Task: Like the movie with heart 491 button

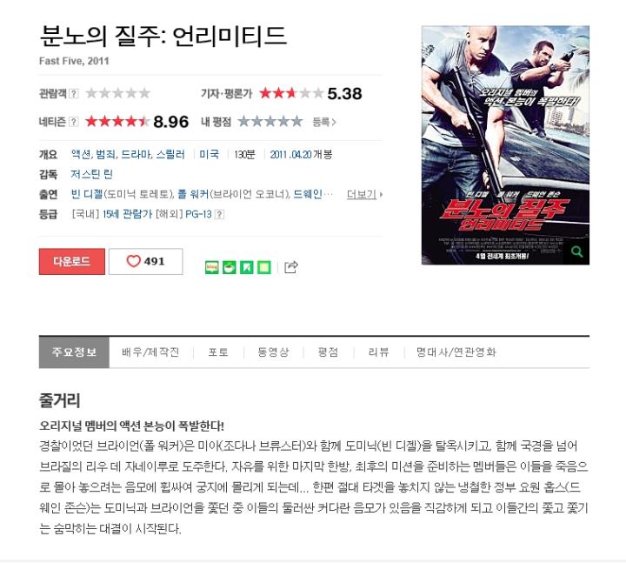Action: tap(146, 261)
